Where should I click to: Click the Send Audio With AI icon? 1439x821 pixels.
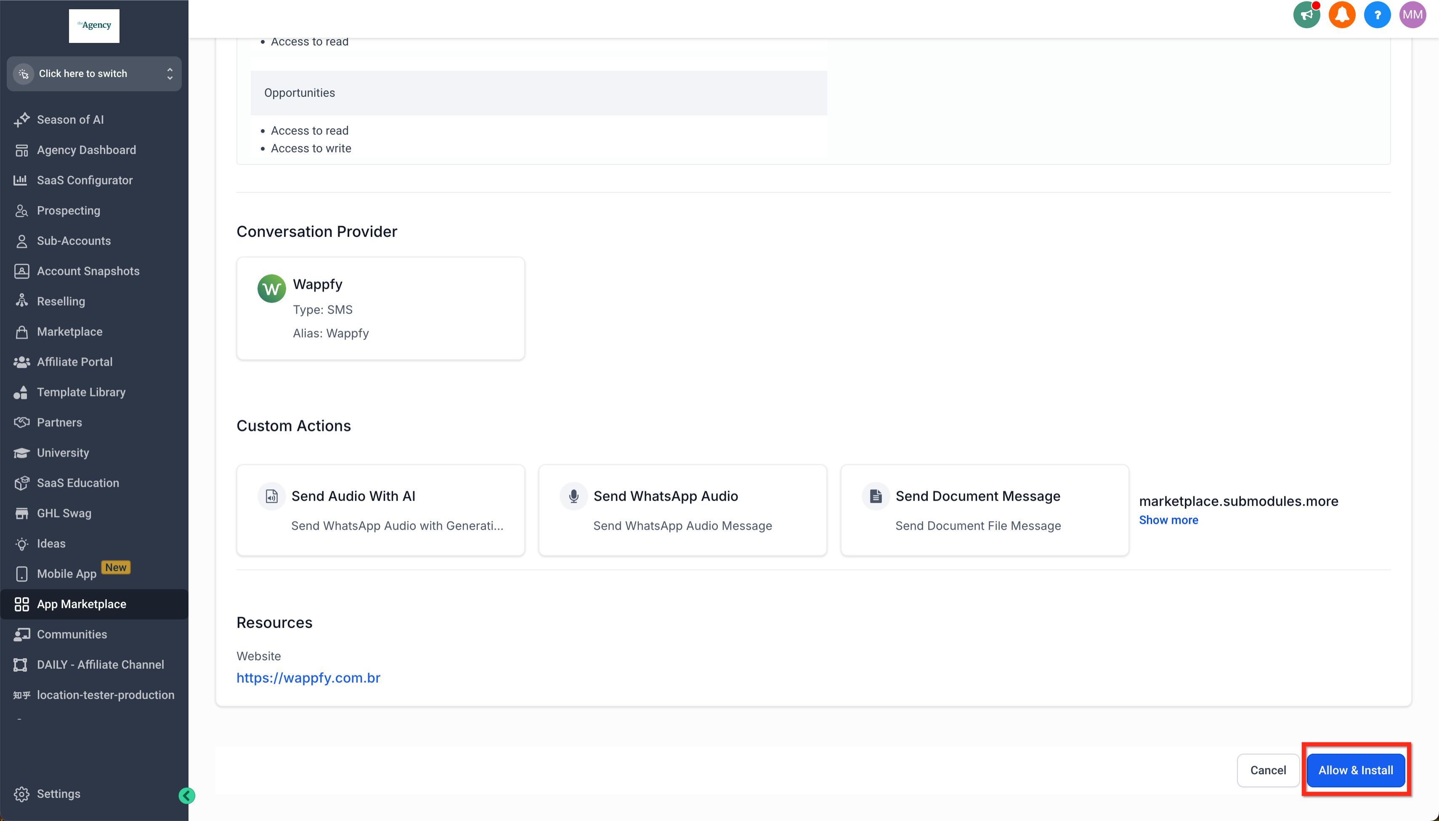272,496
